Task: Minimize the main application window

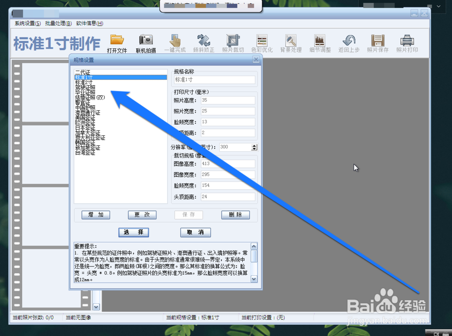Action: click(414, 13)
